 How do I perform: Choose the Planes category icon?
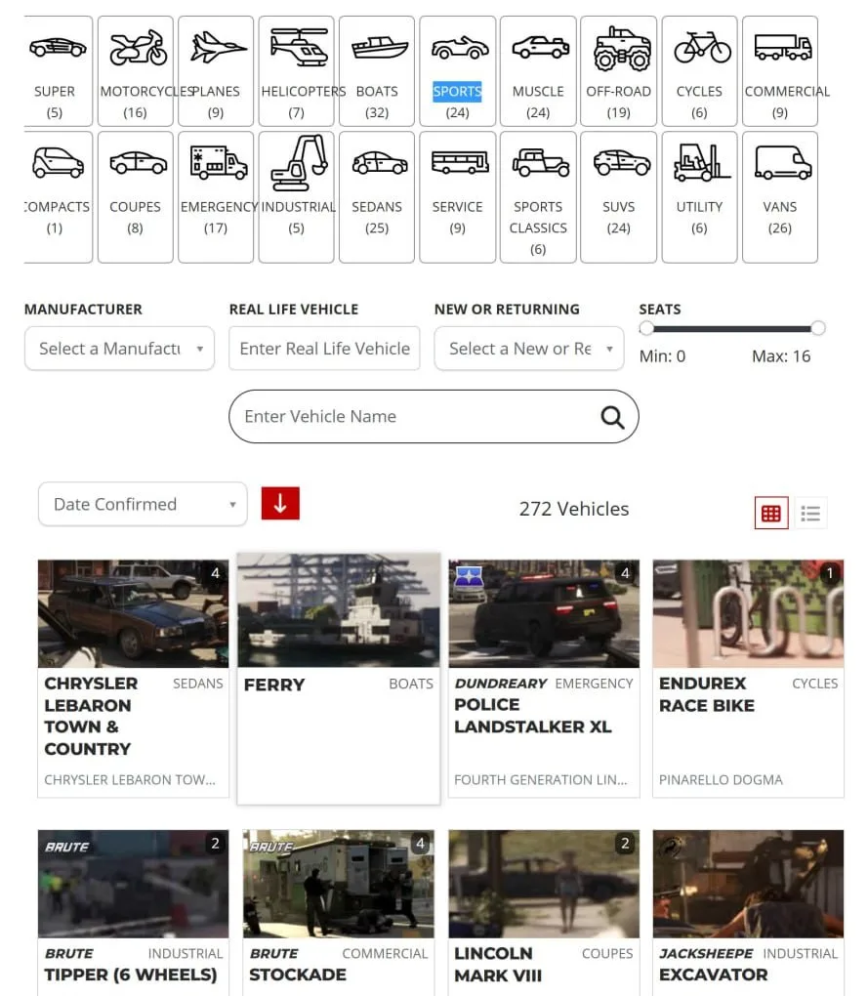click(x=218, y=48)
